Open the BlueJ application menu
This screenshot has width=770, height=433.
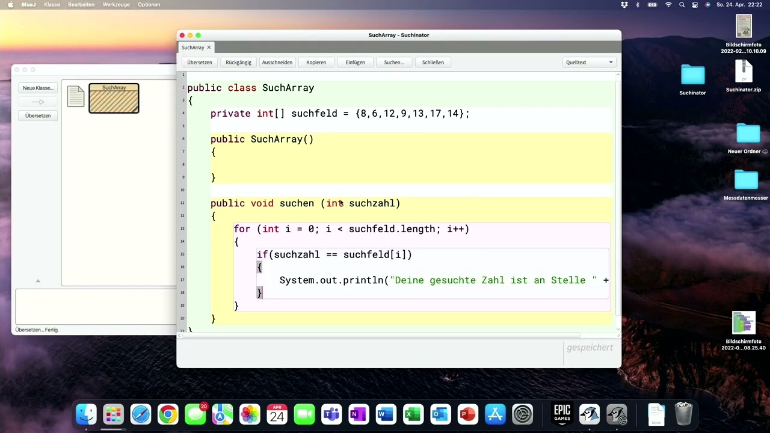coord(28,4)
